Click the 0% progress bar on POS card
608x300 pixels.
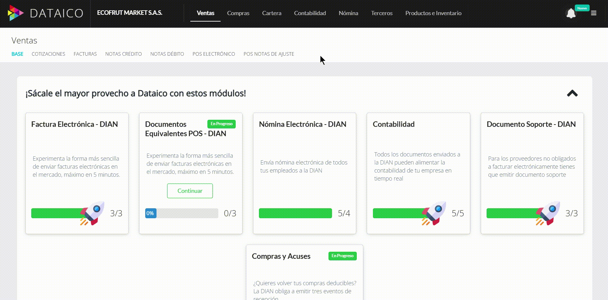182,213
